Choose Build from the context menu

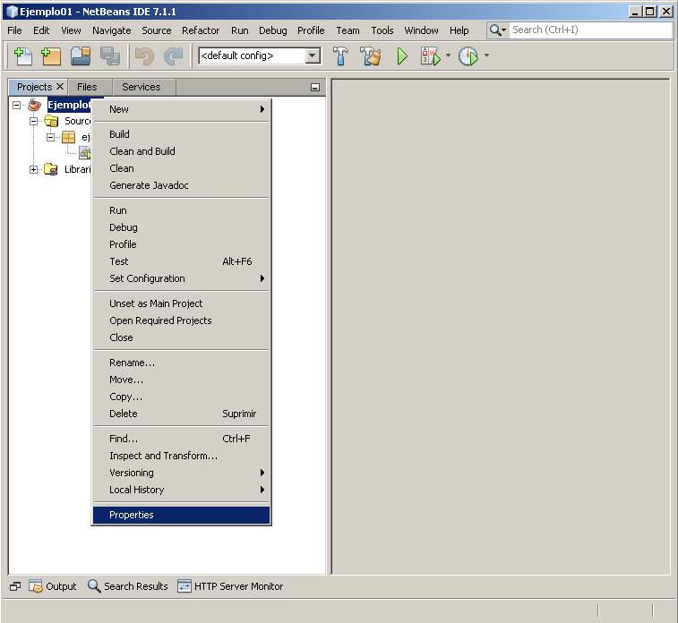coord(181,134)
